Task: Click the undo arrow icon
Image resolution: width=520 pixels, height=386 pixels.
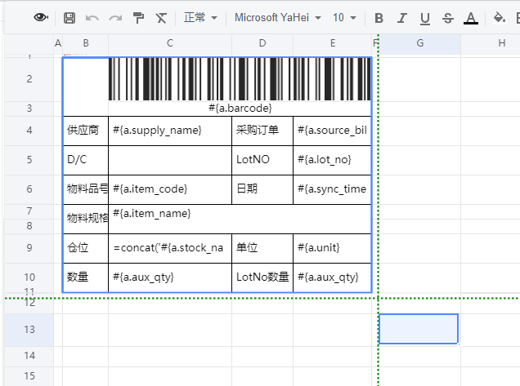Action: point(92,18)
